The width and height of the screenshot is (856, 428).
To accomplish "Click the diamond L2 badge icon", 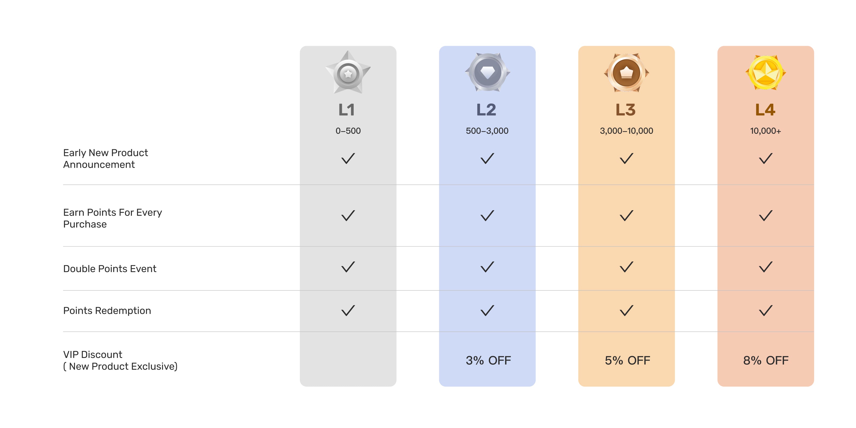I will click(x=487, y=72).
